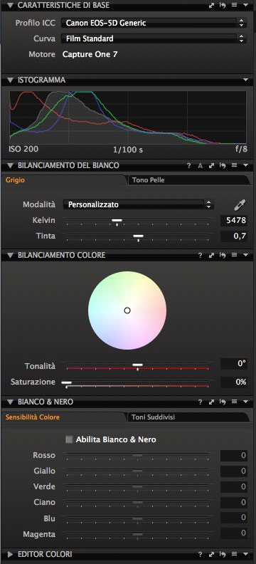The image size is (256, 564).
Task: Open help for Editor Colori panel
Action: pos(200,554)
